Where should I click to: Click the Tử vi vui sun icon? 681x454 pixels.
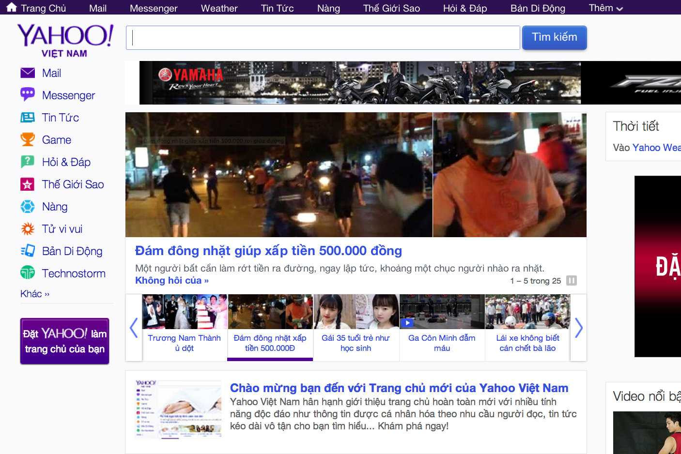[28, 229]
